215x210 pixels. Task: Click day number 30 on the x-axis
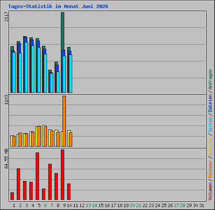tap(195, 205)
